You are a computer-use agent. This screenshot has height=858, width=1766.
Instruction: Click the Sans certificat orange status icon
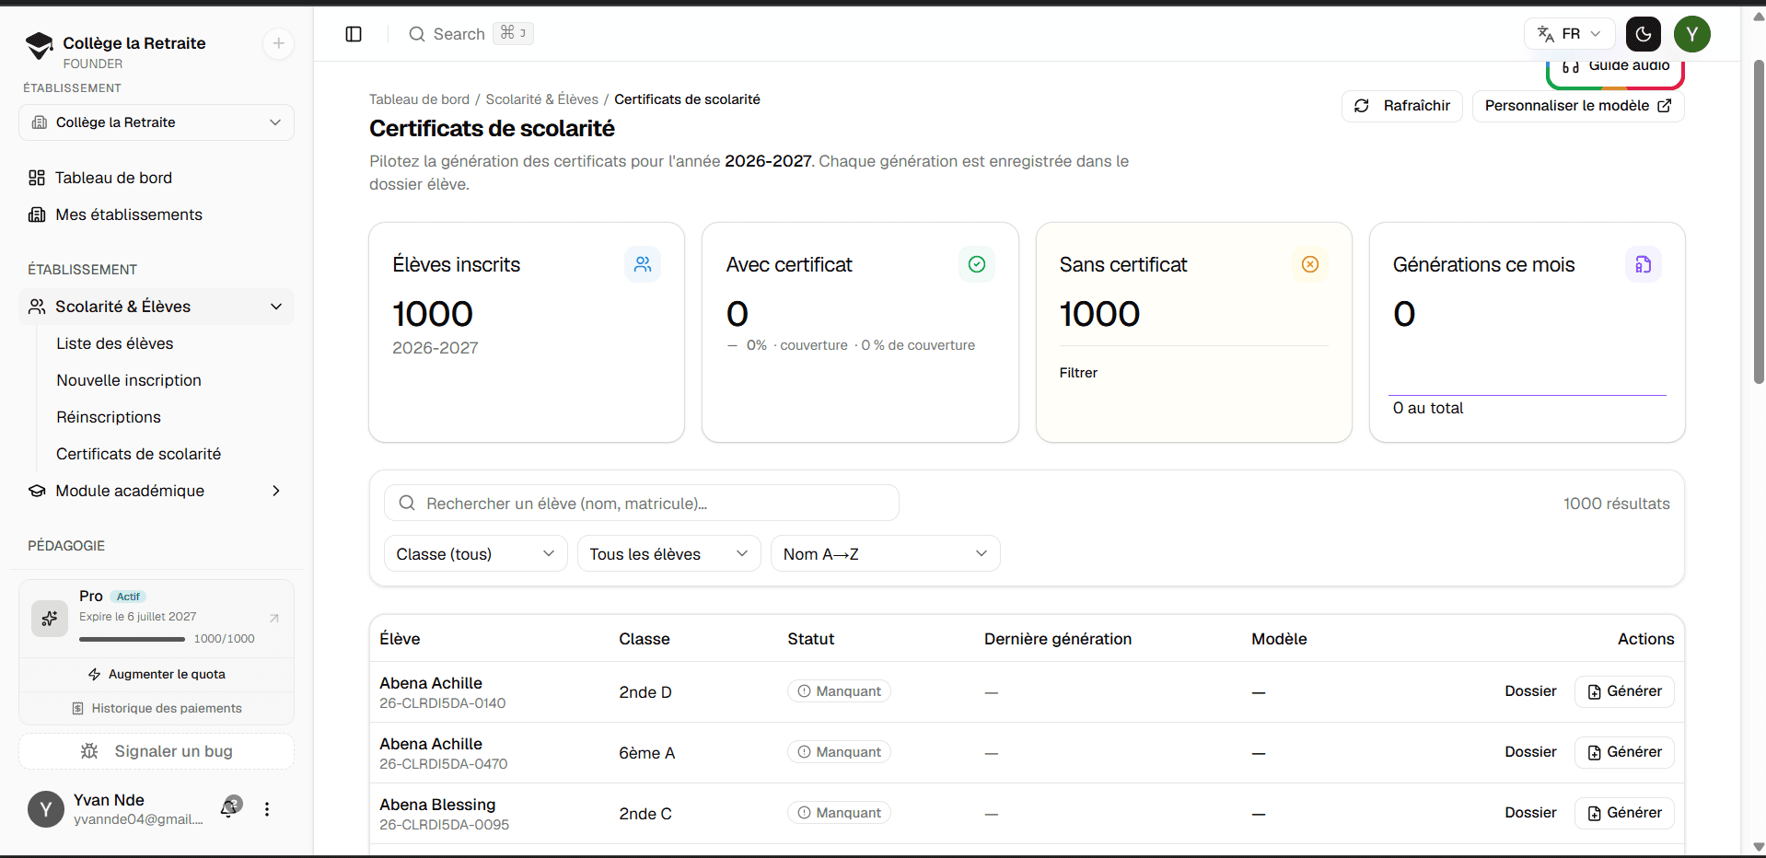pos(1310,265)
